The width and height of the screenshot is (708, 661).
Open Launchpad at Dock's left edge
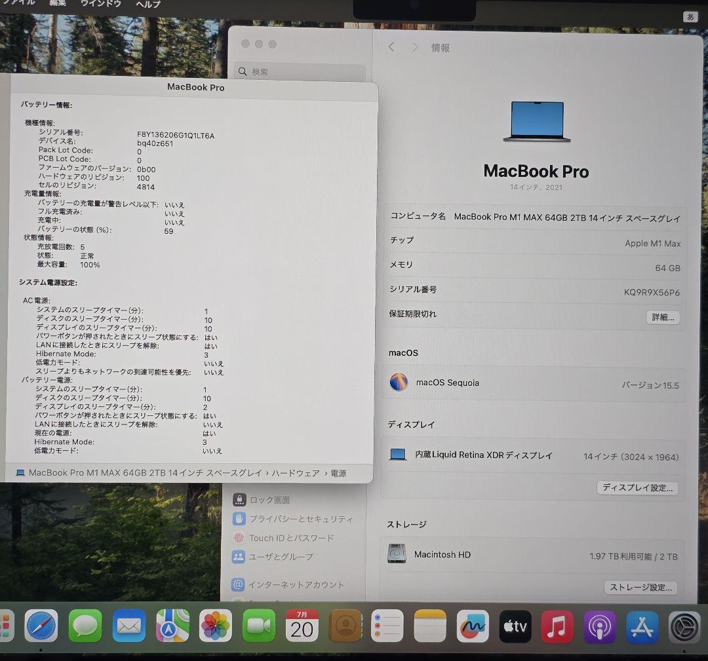point(7,626)
